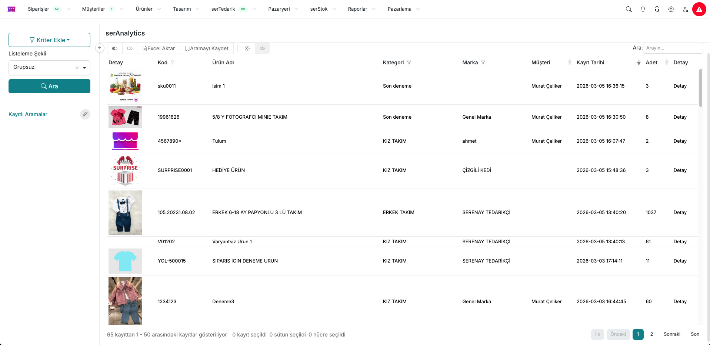
Task: Expand the Grupsuz listing type dropdown
Action: [x=84, y=68]
